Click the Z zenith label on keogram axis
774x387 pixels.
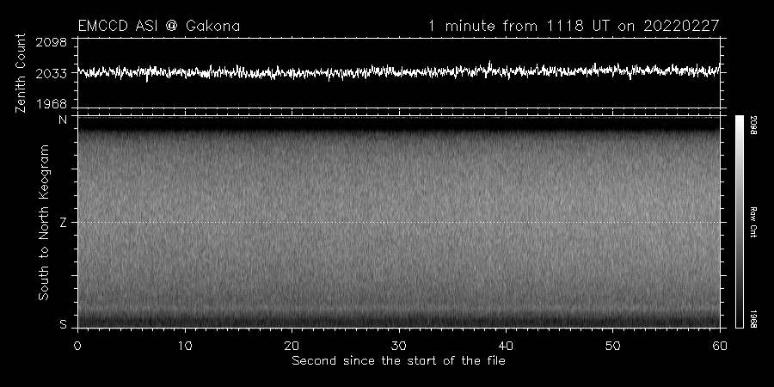(x=63, y=223)
